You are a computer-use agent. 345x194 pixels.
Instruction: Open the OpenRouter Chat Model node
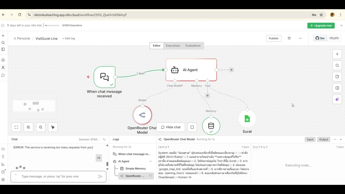(x=142, y=115)
